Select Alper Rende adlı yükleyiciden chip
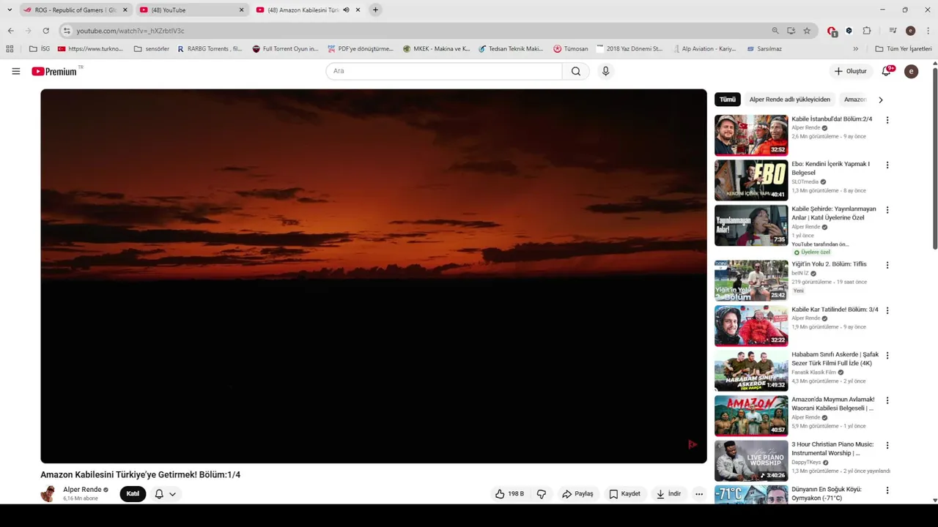 [x=790, y=100]
